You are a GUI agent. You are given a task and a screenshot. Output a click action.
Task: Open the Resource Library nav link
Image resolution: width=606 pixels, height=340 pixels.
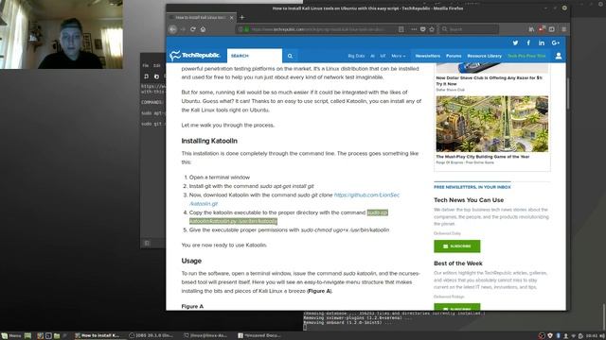[x=484, y=56]
